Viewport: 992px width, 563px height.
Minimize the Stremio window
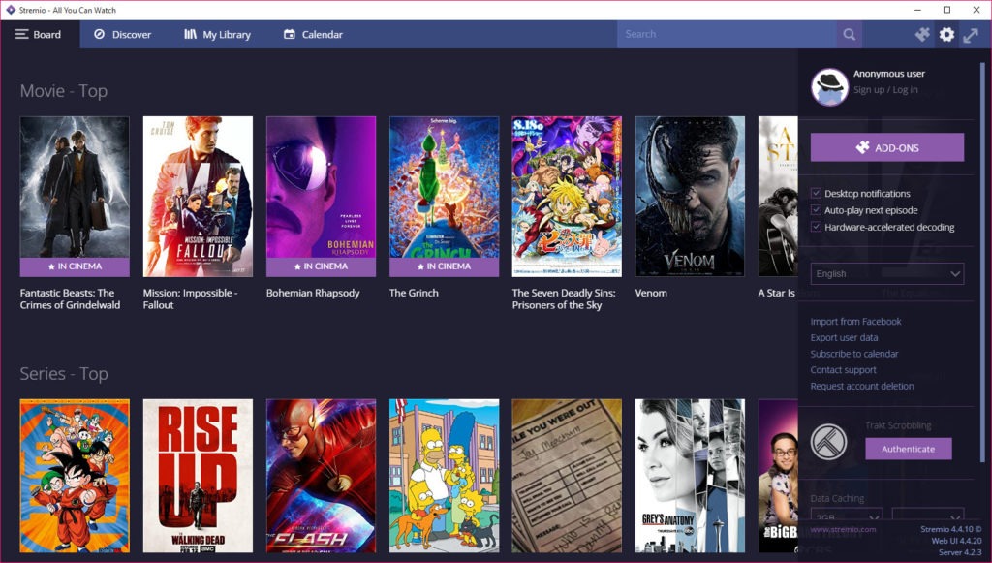click(x=918, y=10)
